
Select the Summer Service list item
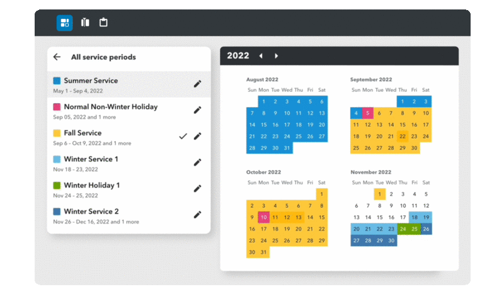coord(129,84)
